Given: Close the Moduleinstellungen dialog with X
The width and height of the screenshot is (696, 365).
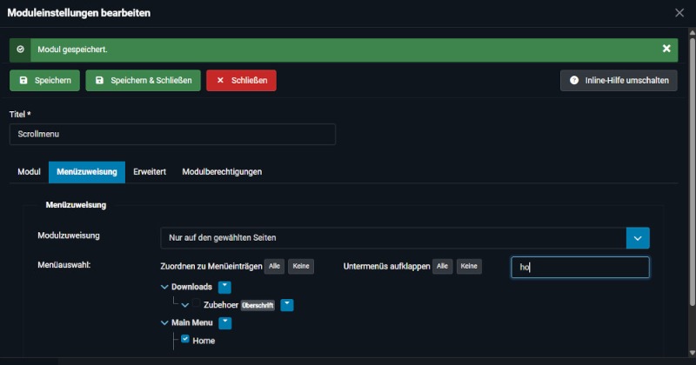Looking at the screenshot, I should point(679,13).
